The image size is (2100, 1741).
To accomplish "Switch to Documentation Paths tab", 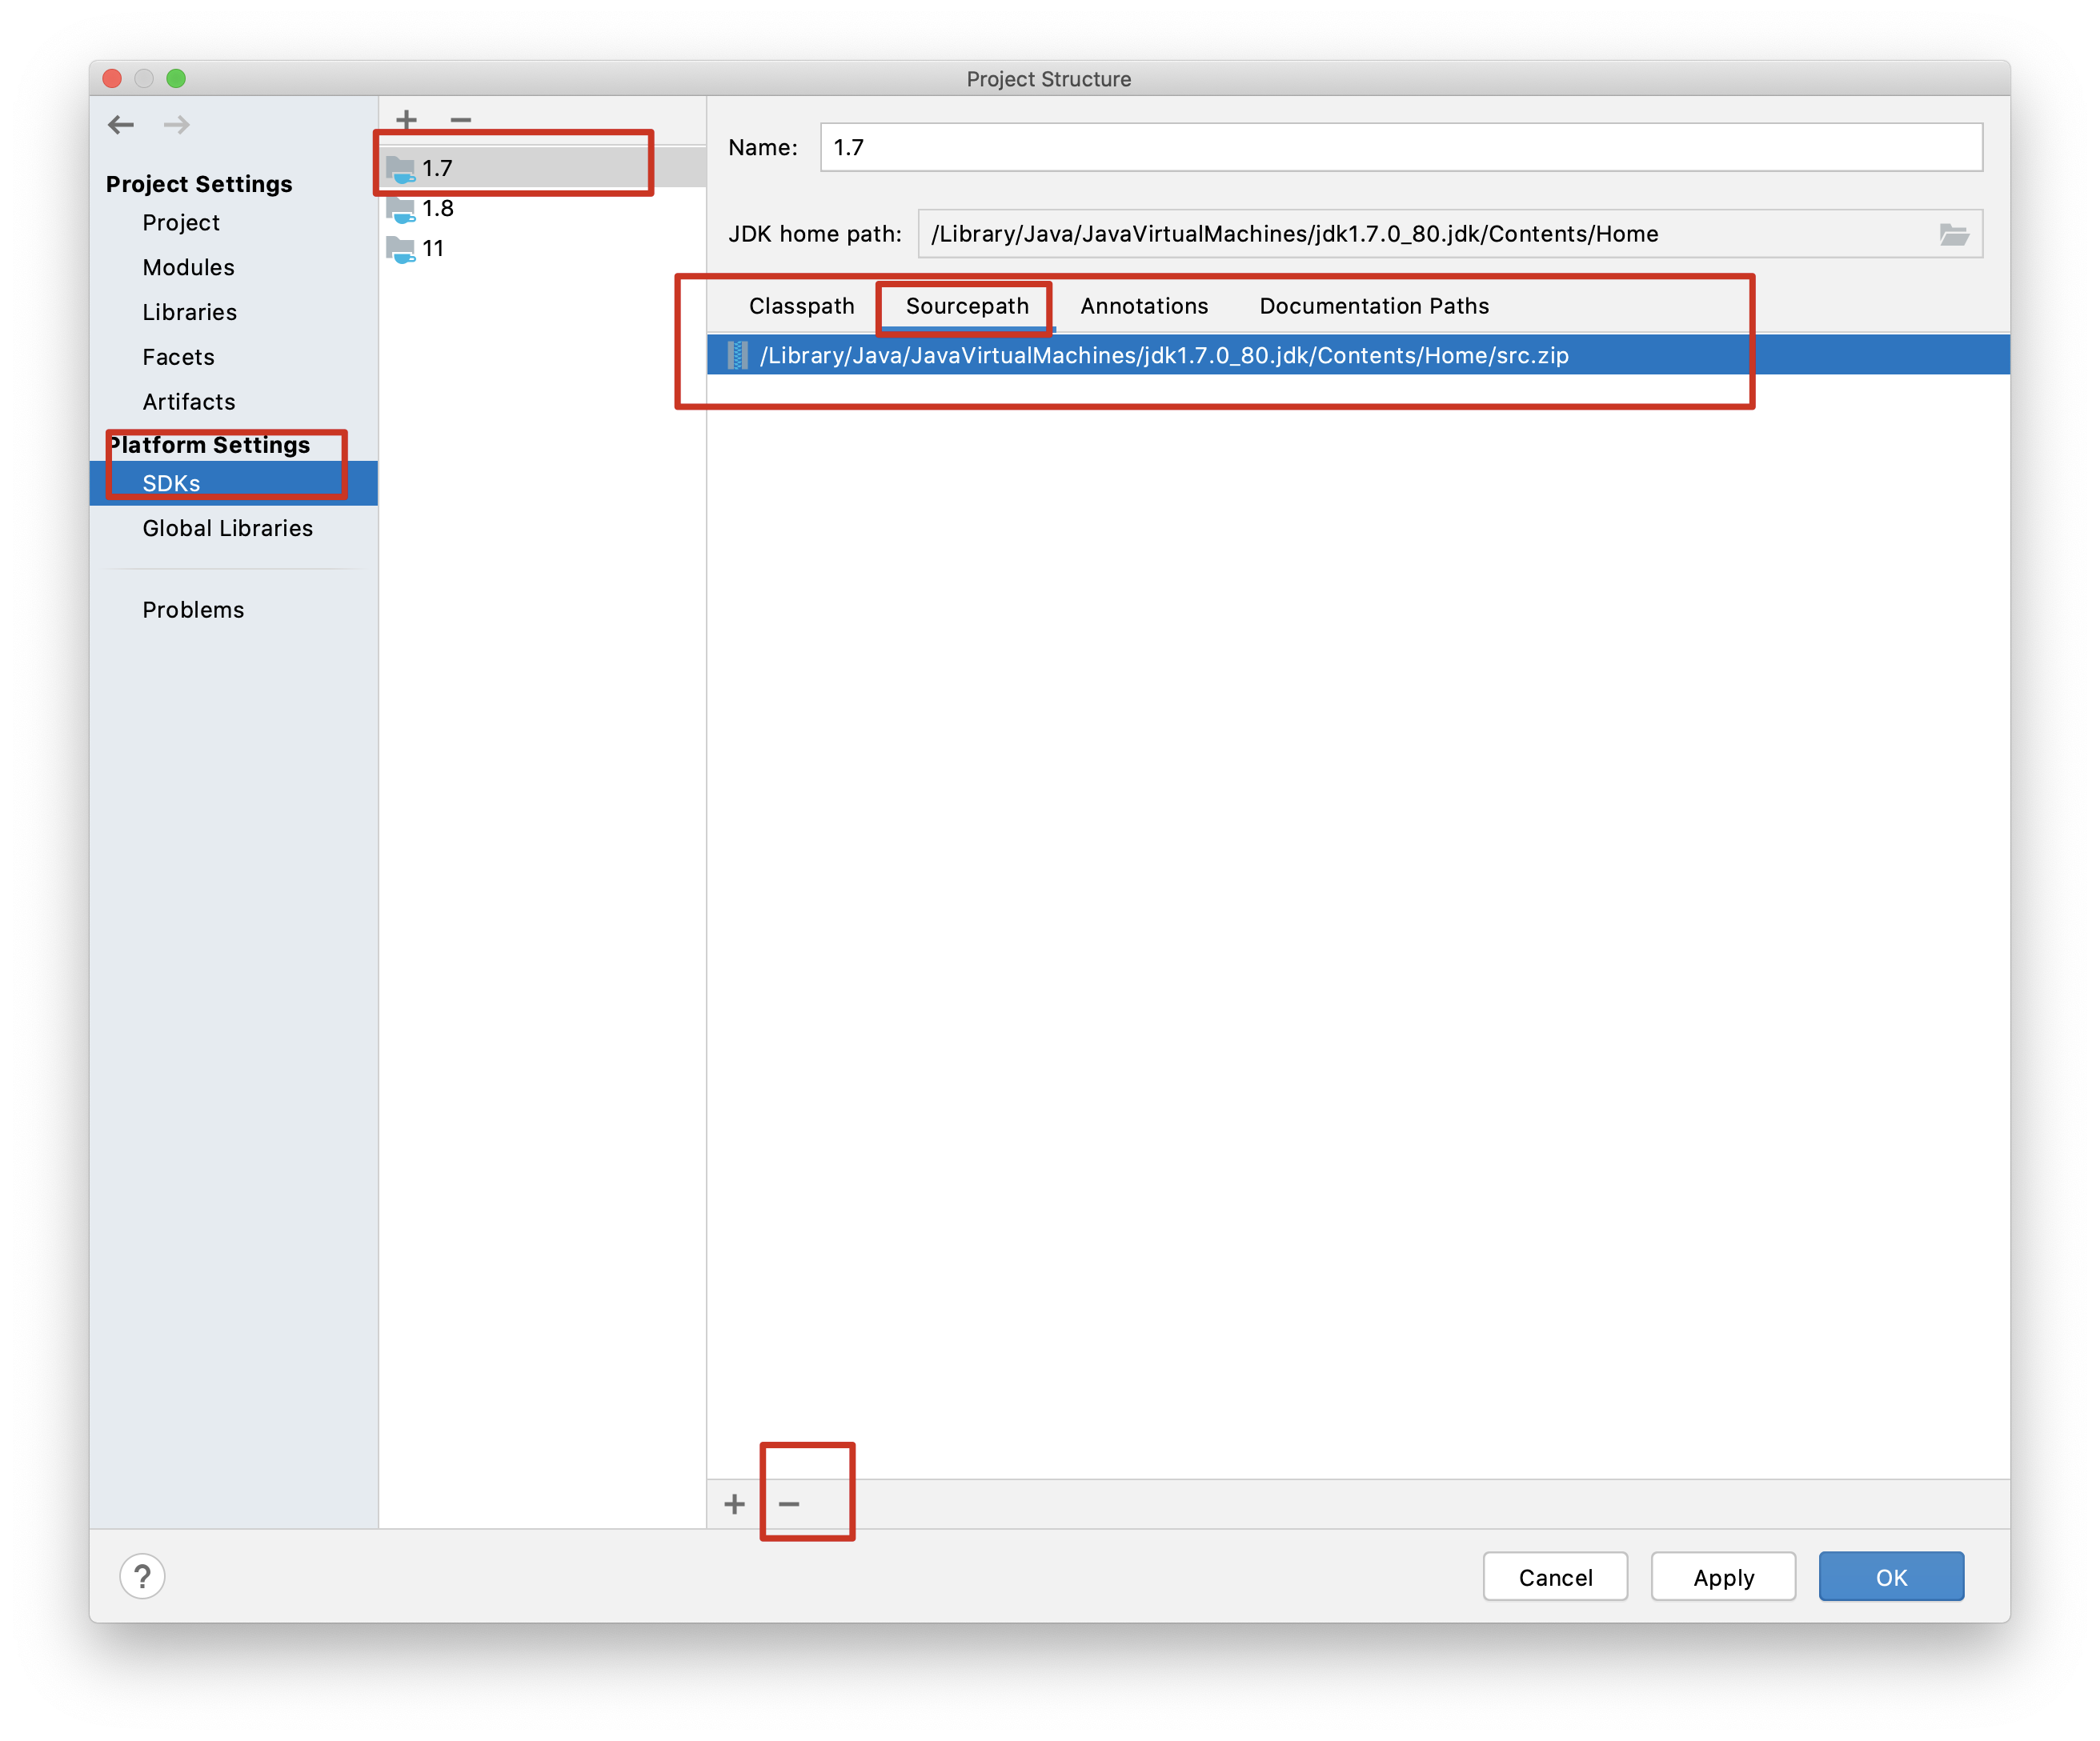I will click(x=1373, y=306).
